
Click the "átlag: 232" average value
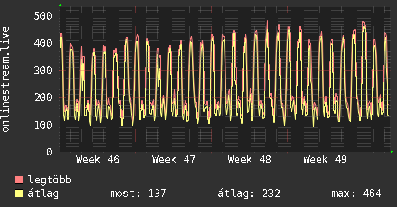click(249, 194)
